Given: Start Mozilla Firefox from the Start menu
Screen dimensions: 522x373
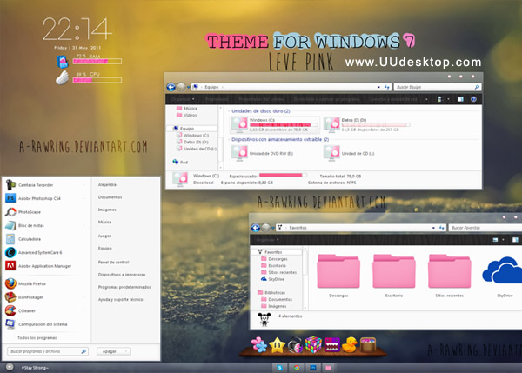Looking at the screenshot, I should point(39,283).
